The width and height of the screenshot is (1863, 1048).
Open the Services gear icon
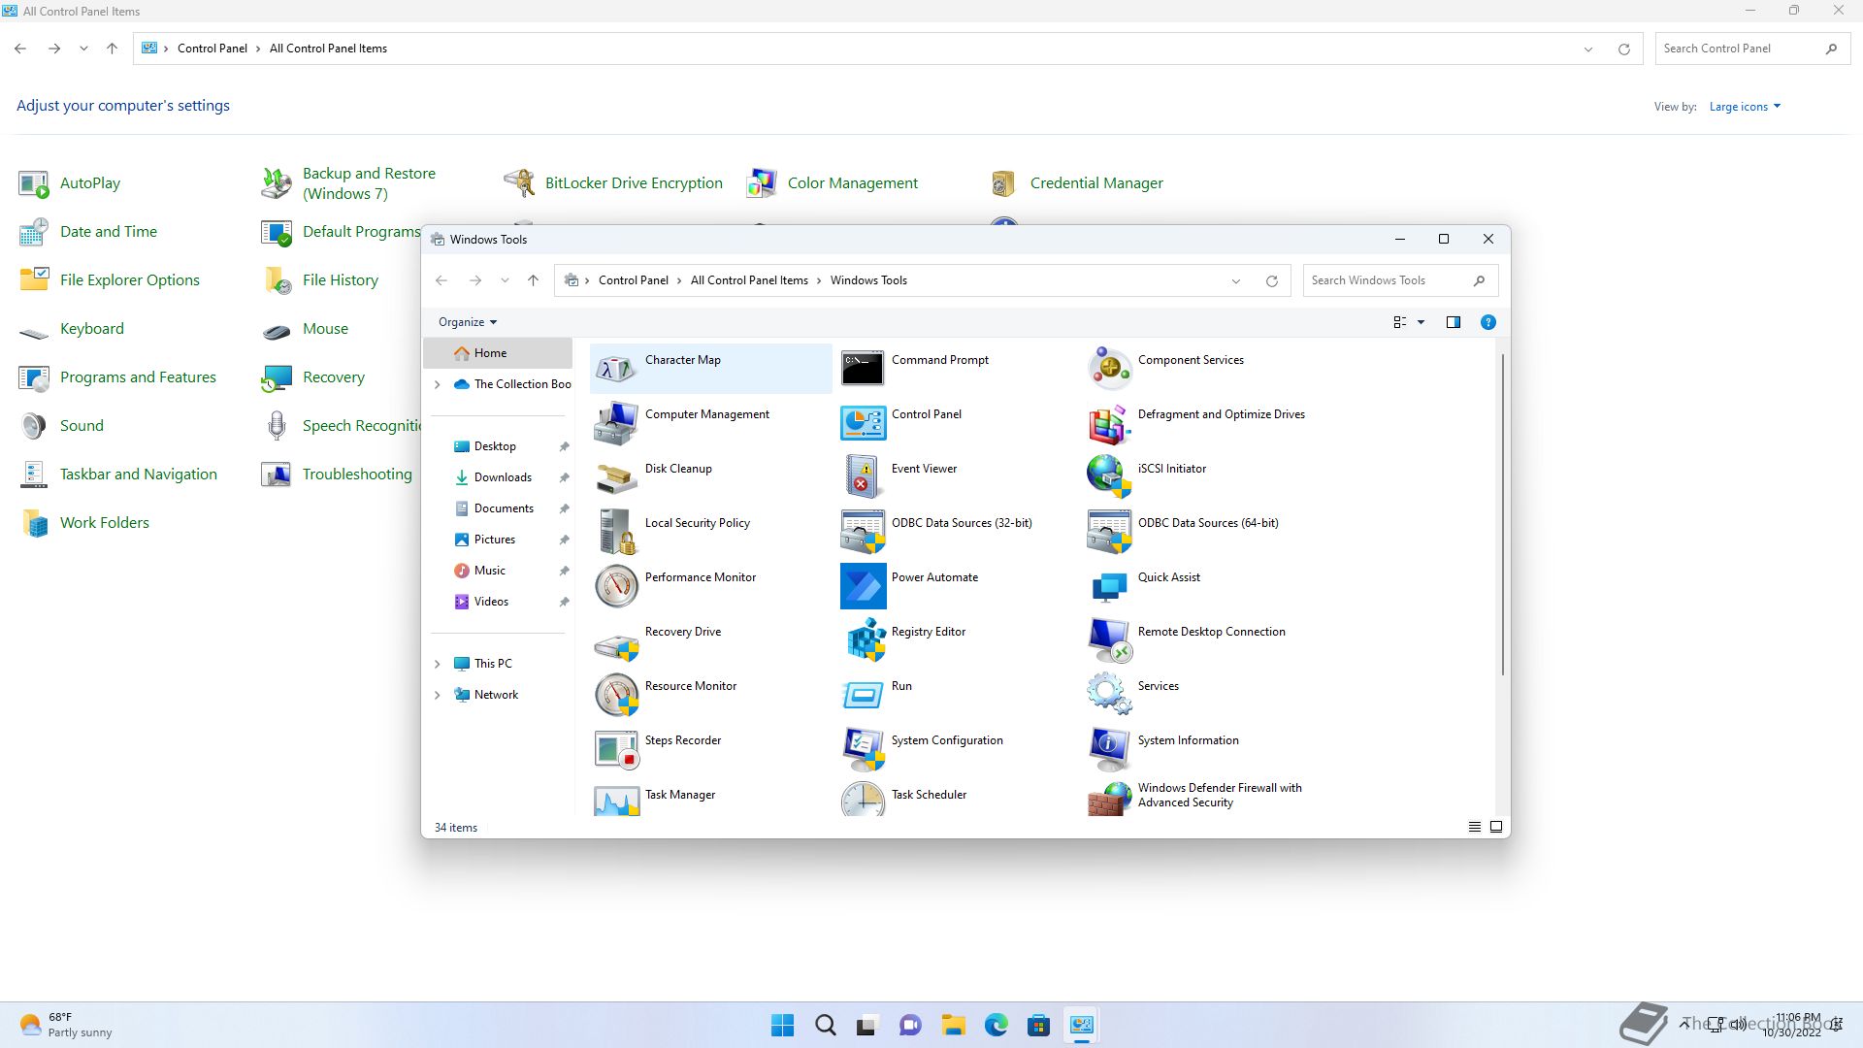pyautogui.click(x=1109, y=695)
